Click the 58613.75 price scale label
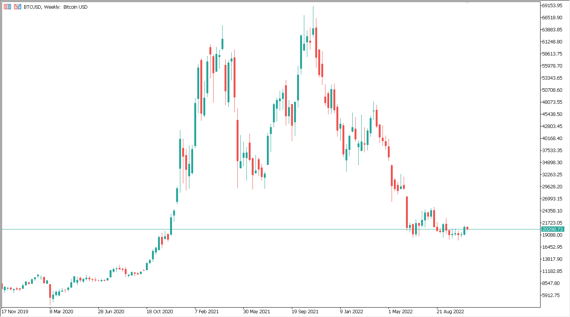 [x=552, y=54]
